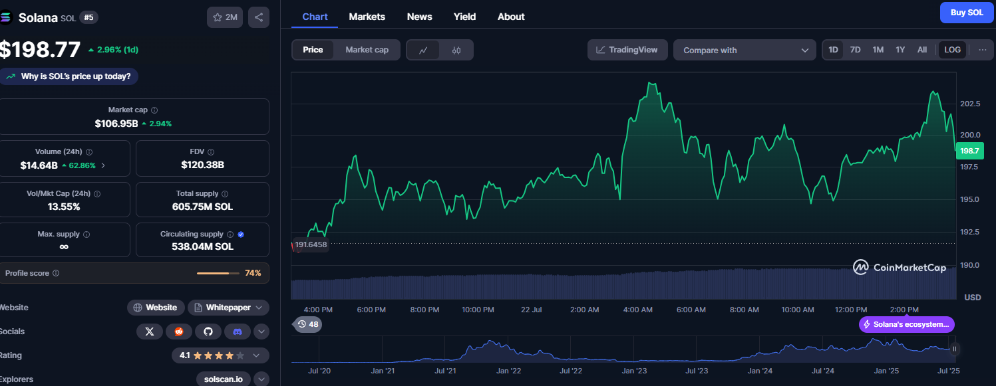
Task: Open Solana's Reddit social link
Action: (179, 332)
